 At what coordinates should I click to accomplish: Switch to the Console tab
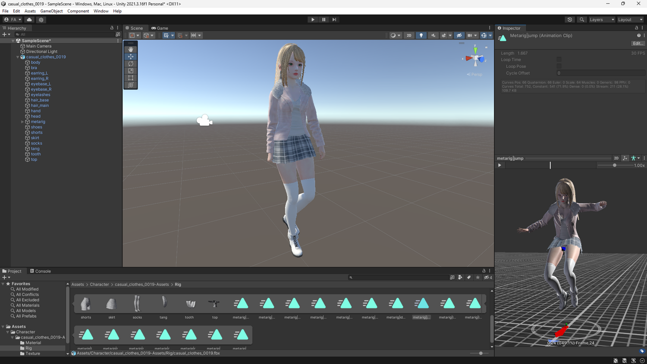40,271
